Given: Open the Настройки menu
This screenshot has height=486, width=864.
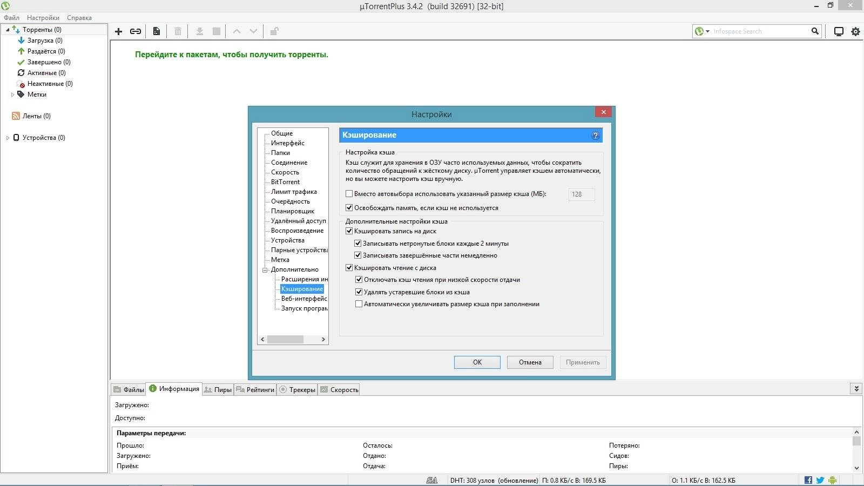Looking at the screenshot, I should click(x=43, y=18).
